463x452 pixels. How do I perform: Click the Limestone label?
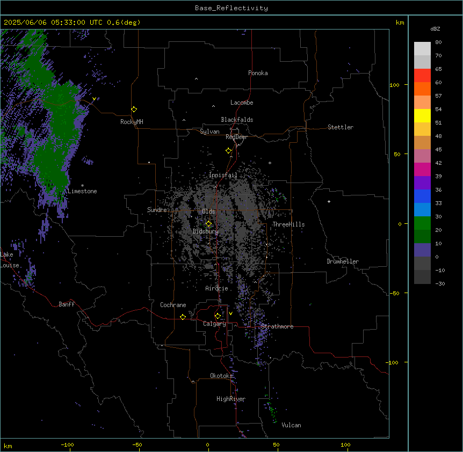click(x=82, y=191)
